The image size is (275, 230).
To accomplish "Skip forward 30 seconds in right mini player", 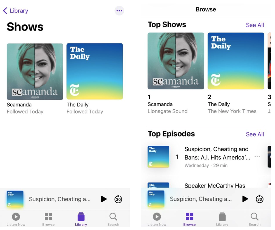I will pyautogui.click(x=260, y=199).
